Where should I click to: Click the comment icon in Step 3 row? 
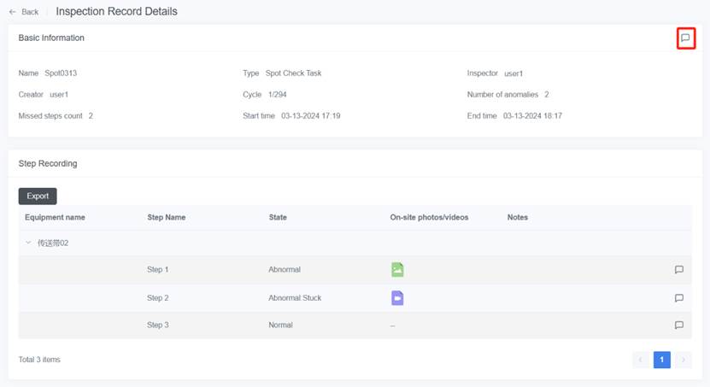[x=679, y=325]
